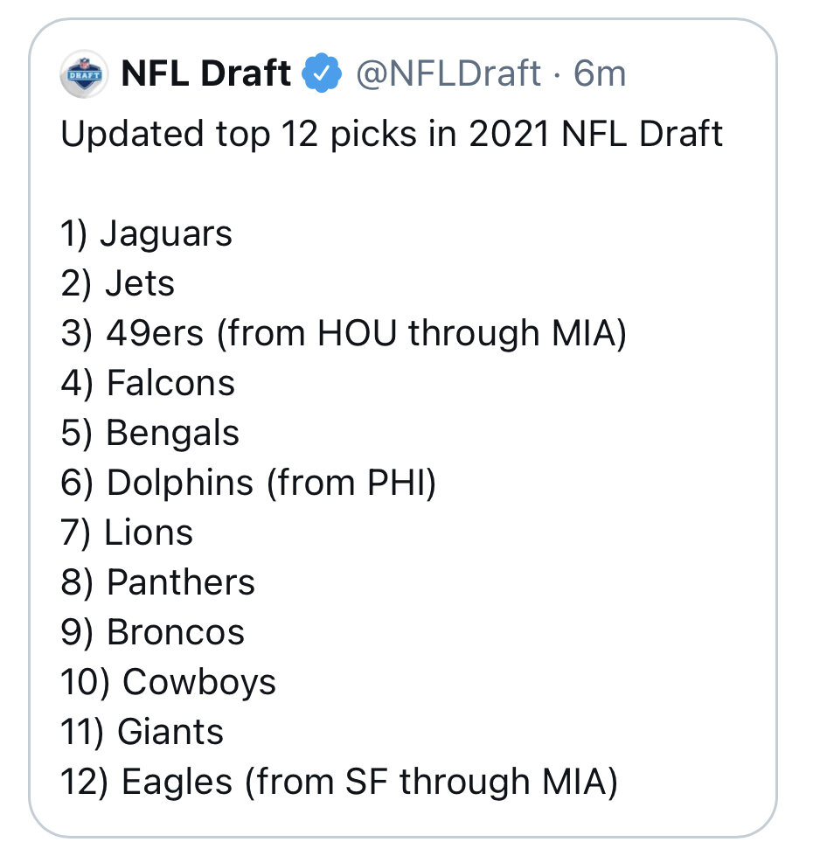Open the NFL Draft account name
820x849 pixels.
[206, 75]
